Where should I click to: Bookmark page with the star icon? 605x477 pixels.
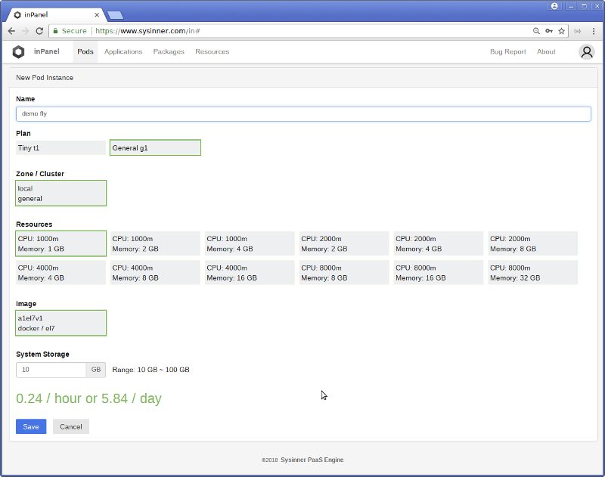coord(561,31)
